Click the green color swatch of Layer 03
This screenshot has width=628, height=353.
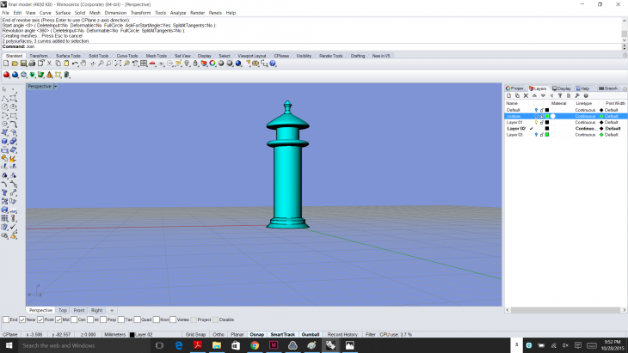(547, 135)
